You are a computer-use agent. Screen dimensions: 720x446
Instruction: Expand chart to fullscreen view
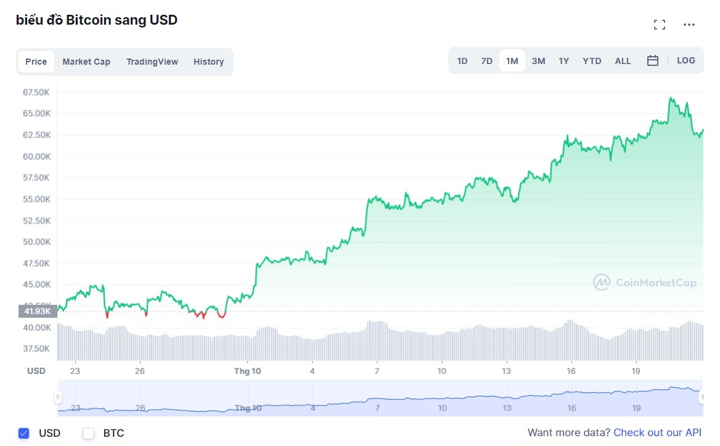coord(659,24)
